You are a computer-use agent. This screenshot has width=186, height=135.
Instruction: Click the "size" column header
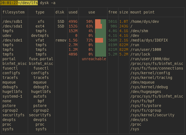click(124, 12)
